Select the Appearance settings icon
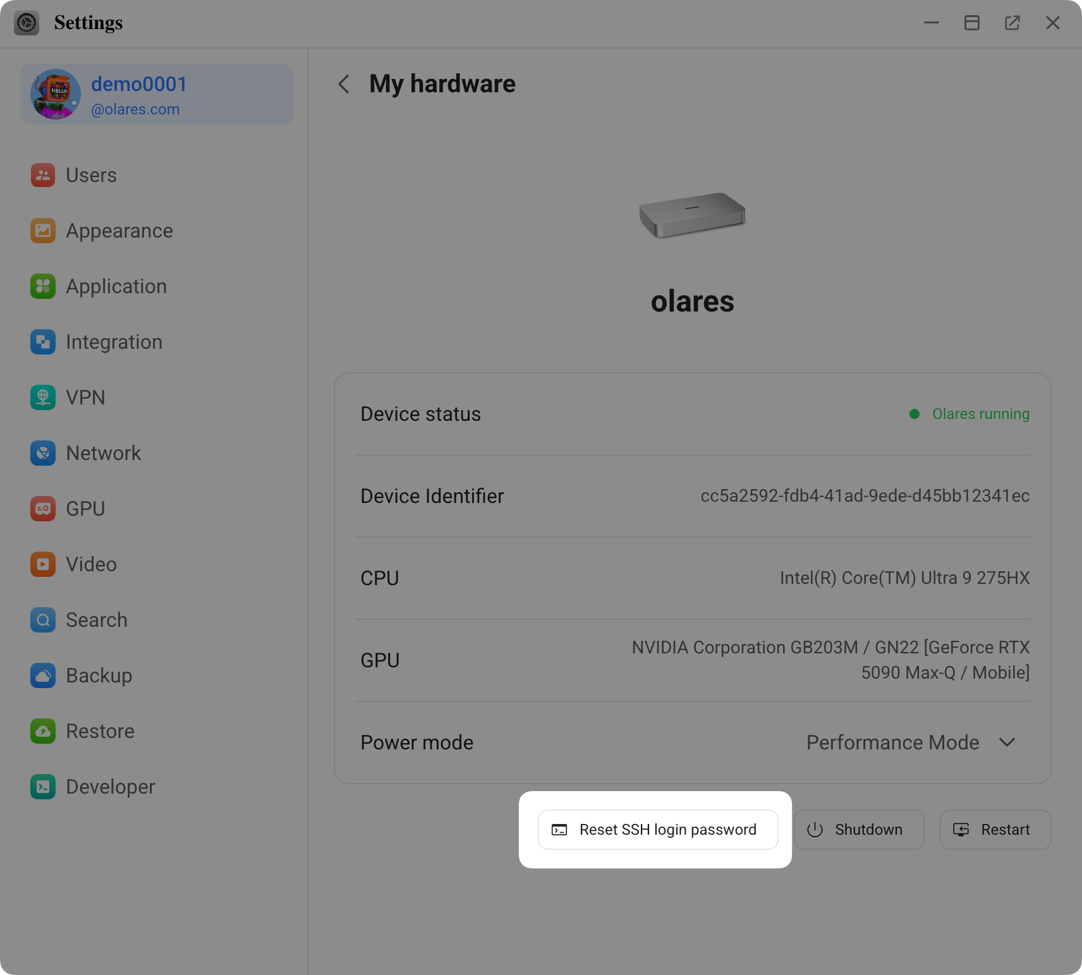The width and height of the screenshot is (1082, 975). pyautogui.click(x=42, y=231)
